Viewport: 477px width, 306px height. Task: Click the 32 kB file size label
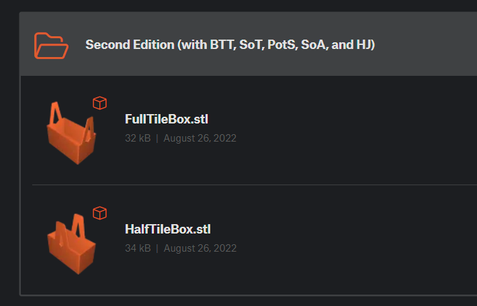point(138,138)
